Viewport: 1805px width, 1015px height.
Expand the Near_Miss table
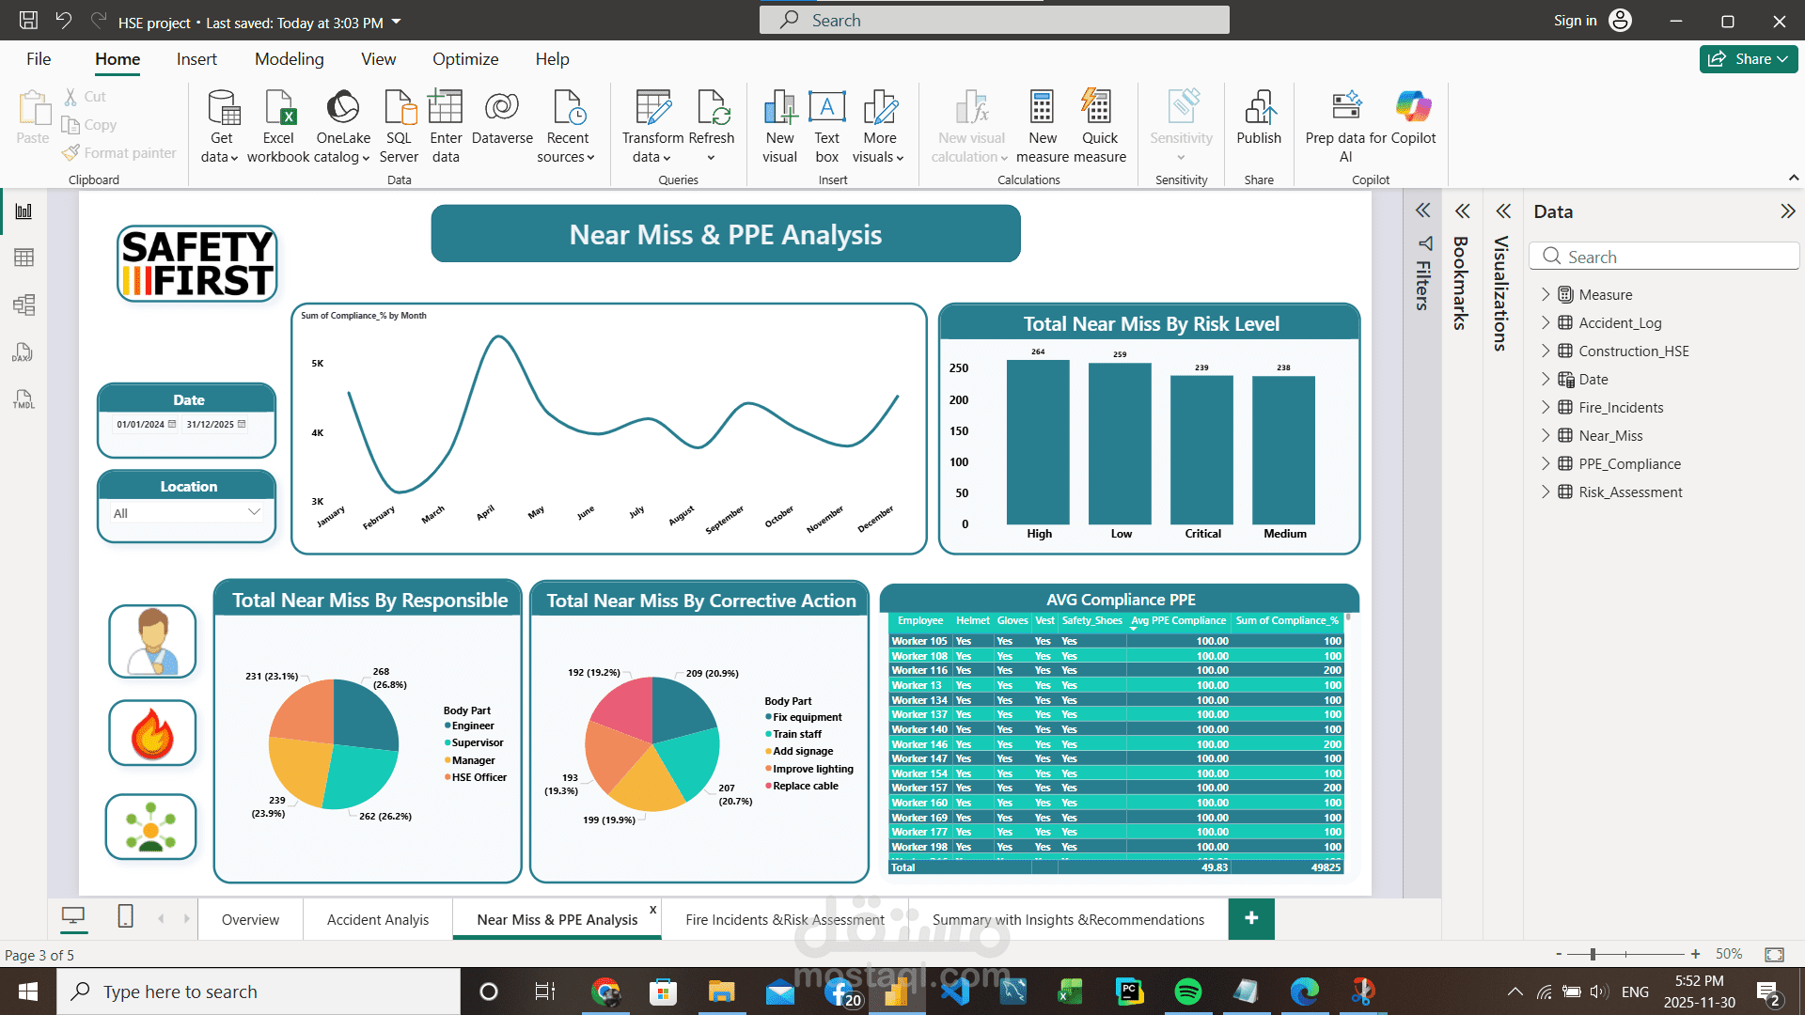(x=1546, y=435)
